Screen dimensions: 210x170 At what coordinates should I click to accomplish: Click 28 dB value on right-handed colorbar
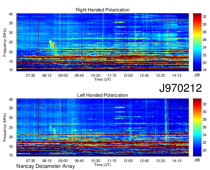[204, 32]
